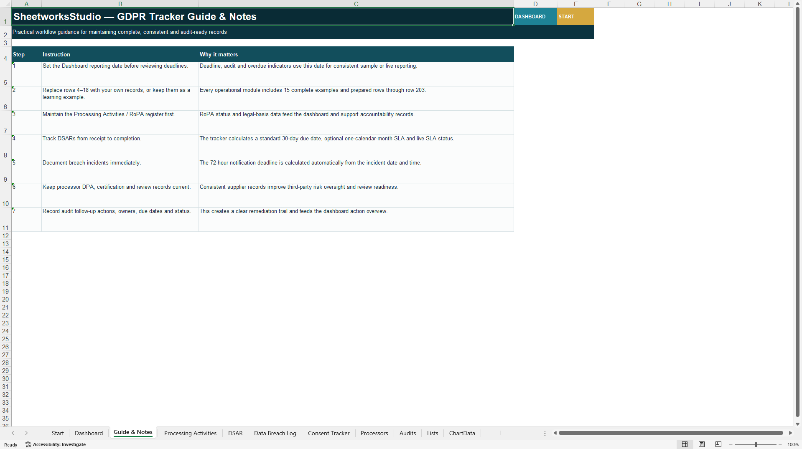802x449 pixels.
Task: Select cell about 72-hour notification deadline
Action: tap(356, 171)
